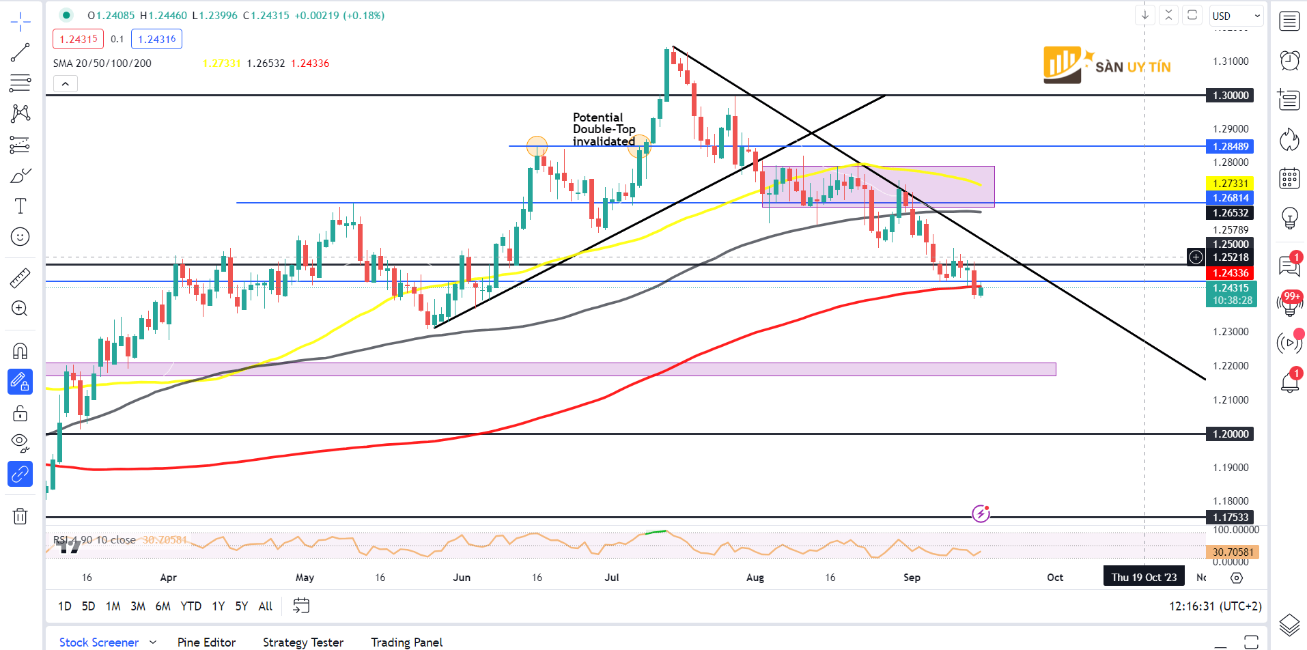Screen dimensions: 1307x650
Task: Switch to the Stock Screener tab
Action: pyautogui.click(x=99, y=642)
